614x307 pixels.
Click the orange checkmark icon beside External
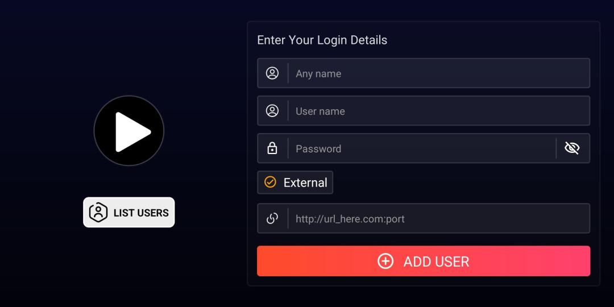coord(271,182)
